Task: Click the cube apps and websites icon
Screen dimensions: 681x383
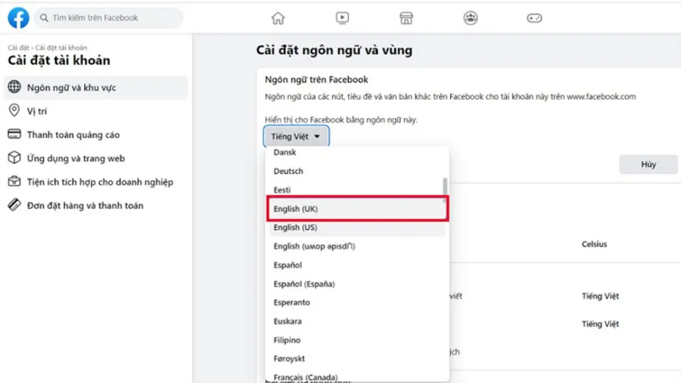Action: [14, 157]
